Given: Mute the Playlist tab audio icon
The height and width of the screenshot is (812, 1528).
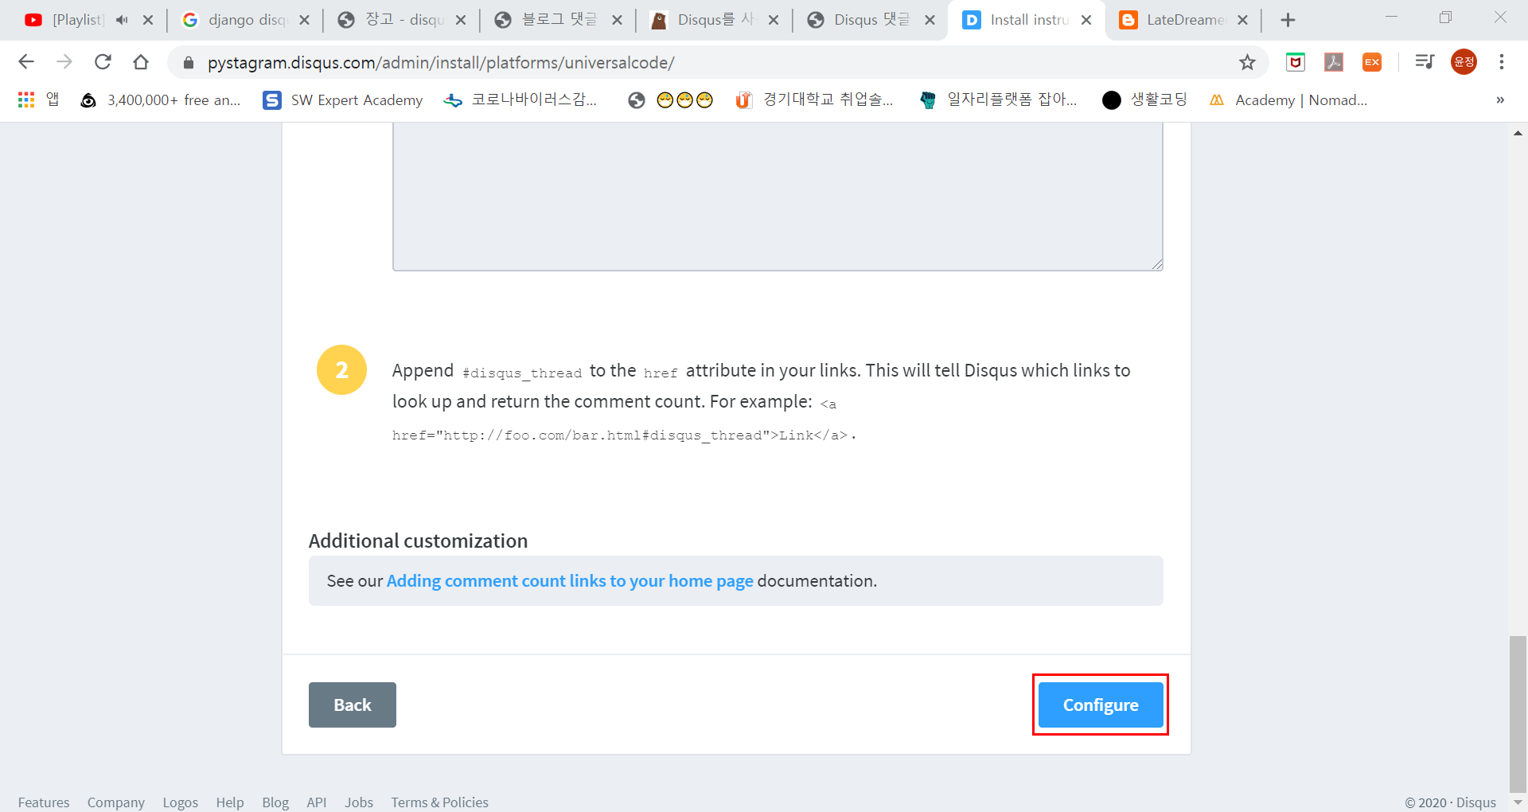Looking at the screenshot, I should [122, 20].
